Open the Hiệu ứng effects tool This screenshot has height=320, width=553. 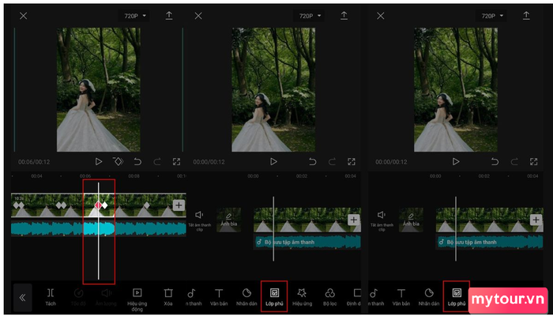[302, 297]
